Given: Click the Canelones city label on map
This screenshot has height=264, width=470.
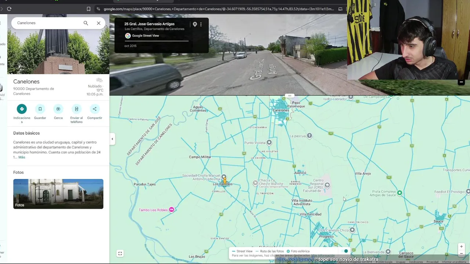Looking at the screenshot, I should 281,110.
